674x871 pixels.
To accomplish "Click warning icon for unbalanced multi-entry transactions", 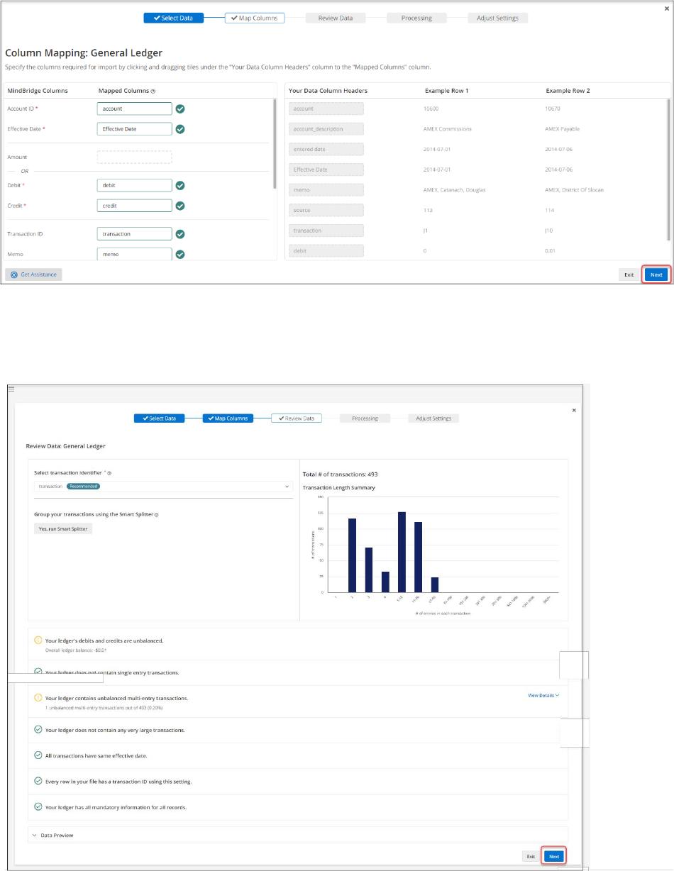I will (38, 697).
